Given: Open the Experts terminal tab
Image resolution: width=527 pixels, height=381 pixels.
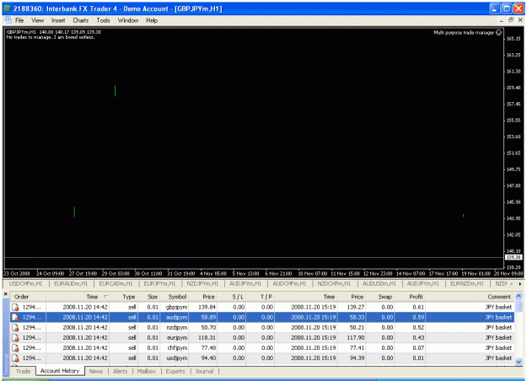Looking at the screenshot, I should (x=175, y=371).
